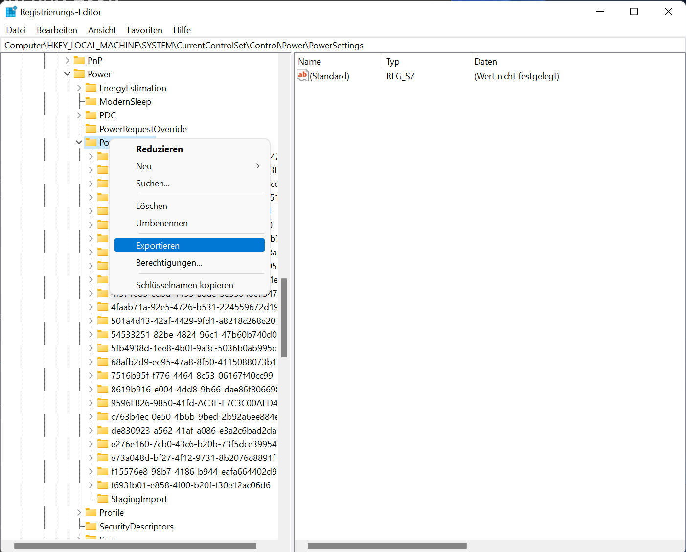Click the Power folder icon

click(79, 74)
